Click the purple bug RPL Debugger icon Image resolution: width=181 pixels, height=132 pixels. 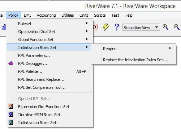11,63
